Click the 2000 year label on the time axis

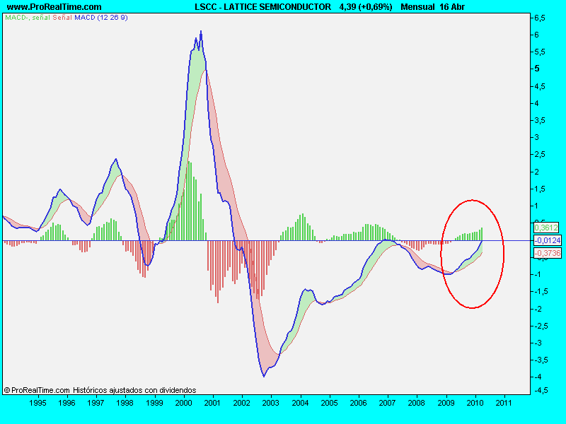(x=183, y=403)
